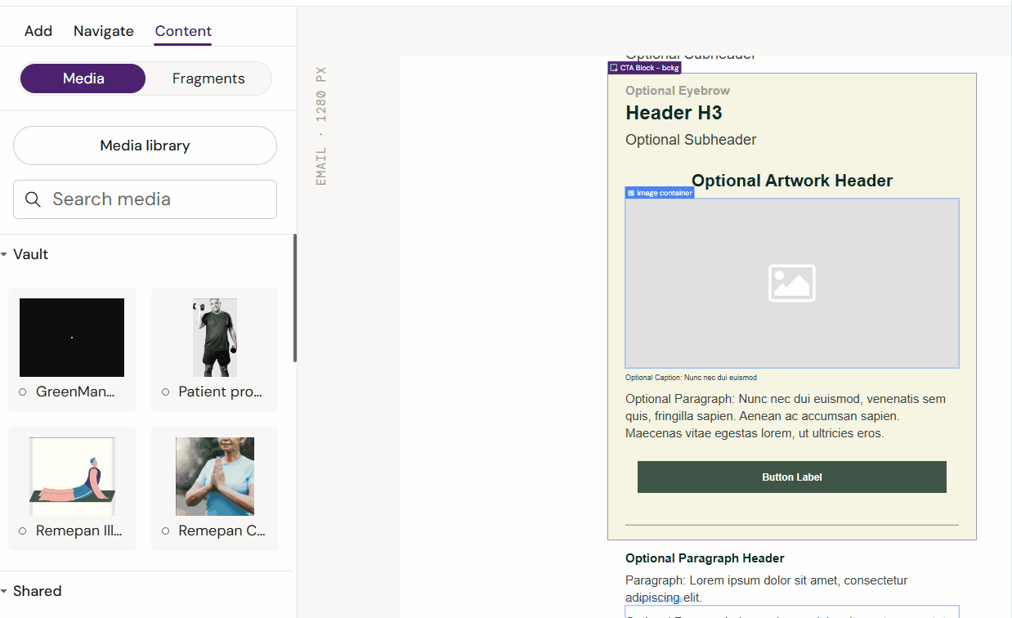This screenshot has width=1012, height=618.
Task: Switch to the Add tab
Action: pyautogui.click(x=38, y=31)
